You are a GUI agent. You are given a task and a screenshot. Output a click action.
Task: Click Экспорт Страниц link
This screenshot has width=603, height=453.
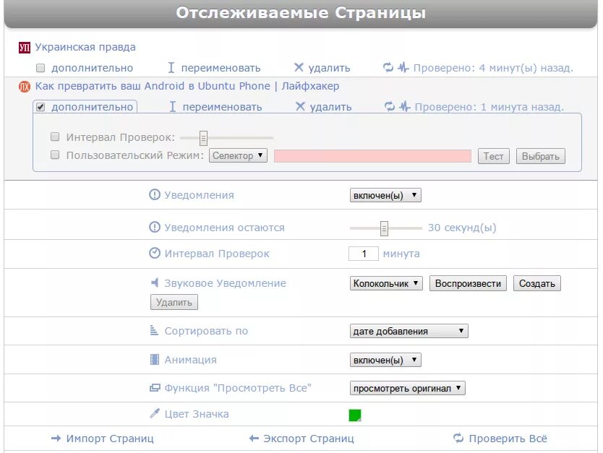[309, 439]
